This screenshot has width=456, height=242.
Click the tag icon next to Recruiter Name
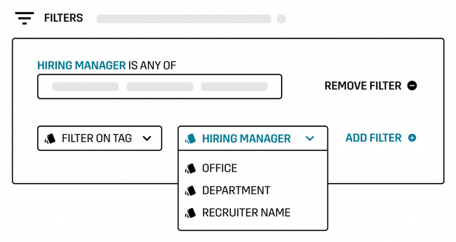191,213
